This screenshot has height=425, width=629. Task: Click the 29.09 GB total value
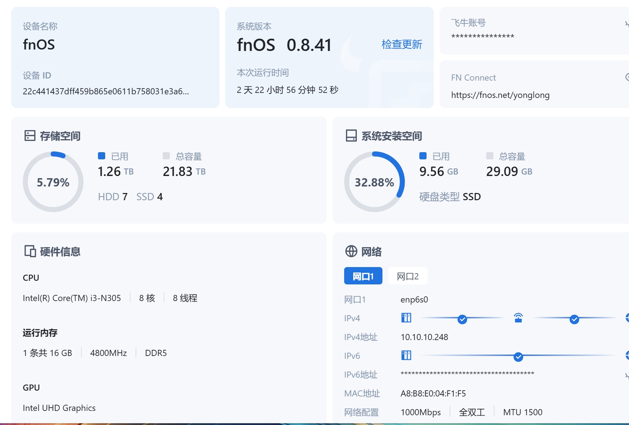pos(509,171)
